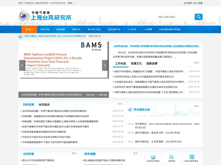The height and width of the screenshot is (165, 221).
Task: Switch to 党建文化 tab in news panel
Action: 136,64
